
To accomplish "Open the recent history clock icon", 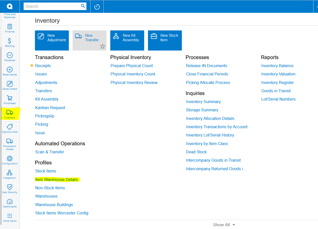I will click(x=97, y=7).
